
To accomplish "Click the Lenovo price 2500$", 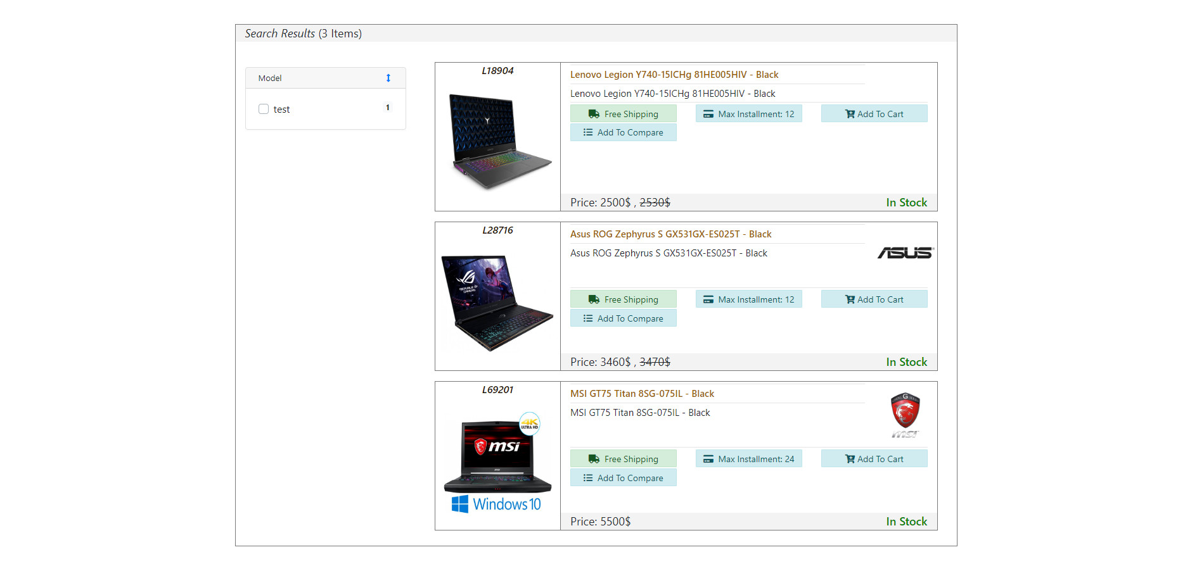I will [615, 203].
